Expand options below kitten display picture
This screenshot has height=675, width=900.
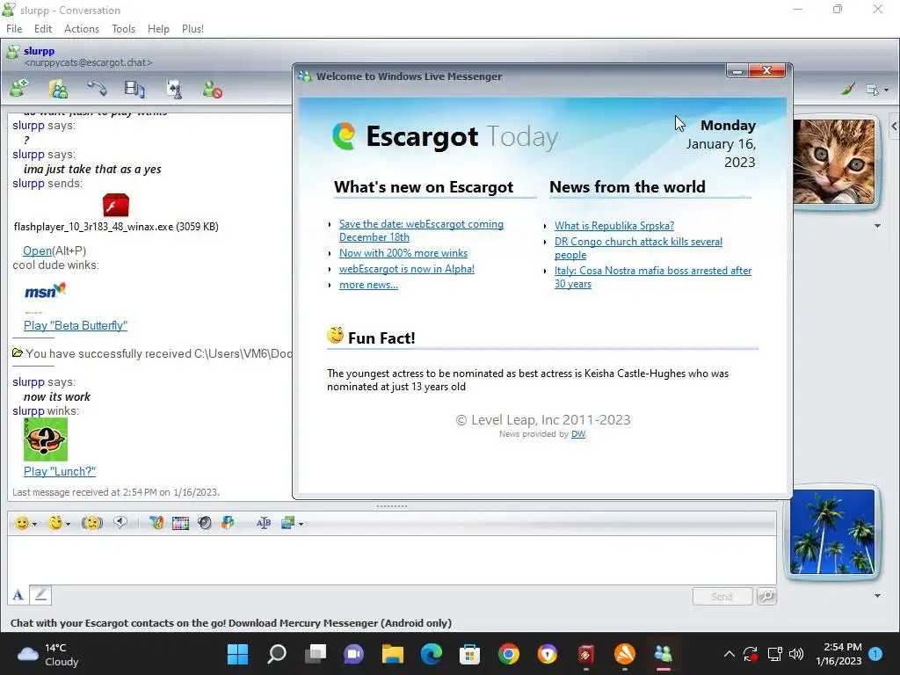pyautogui.click(x=877, y=226)
